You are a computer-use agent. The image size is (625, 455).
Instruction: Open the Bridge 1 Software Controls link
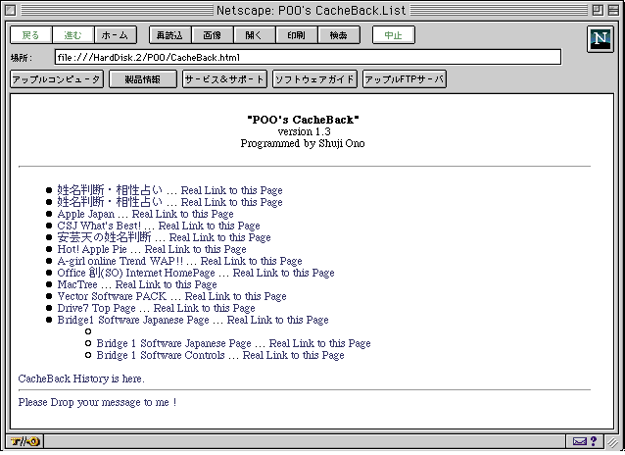(x=161, y=355)
